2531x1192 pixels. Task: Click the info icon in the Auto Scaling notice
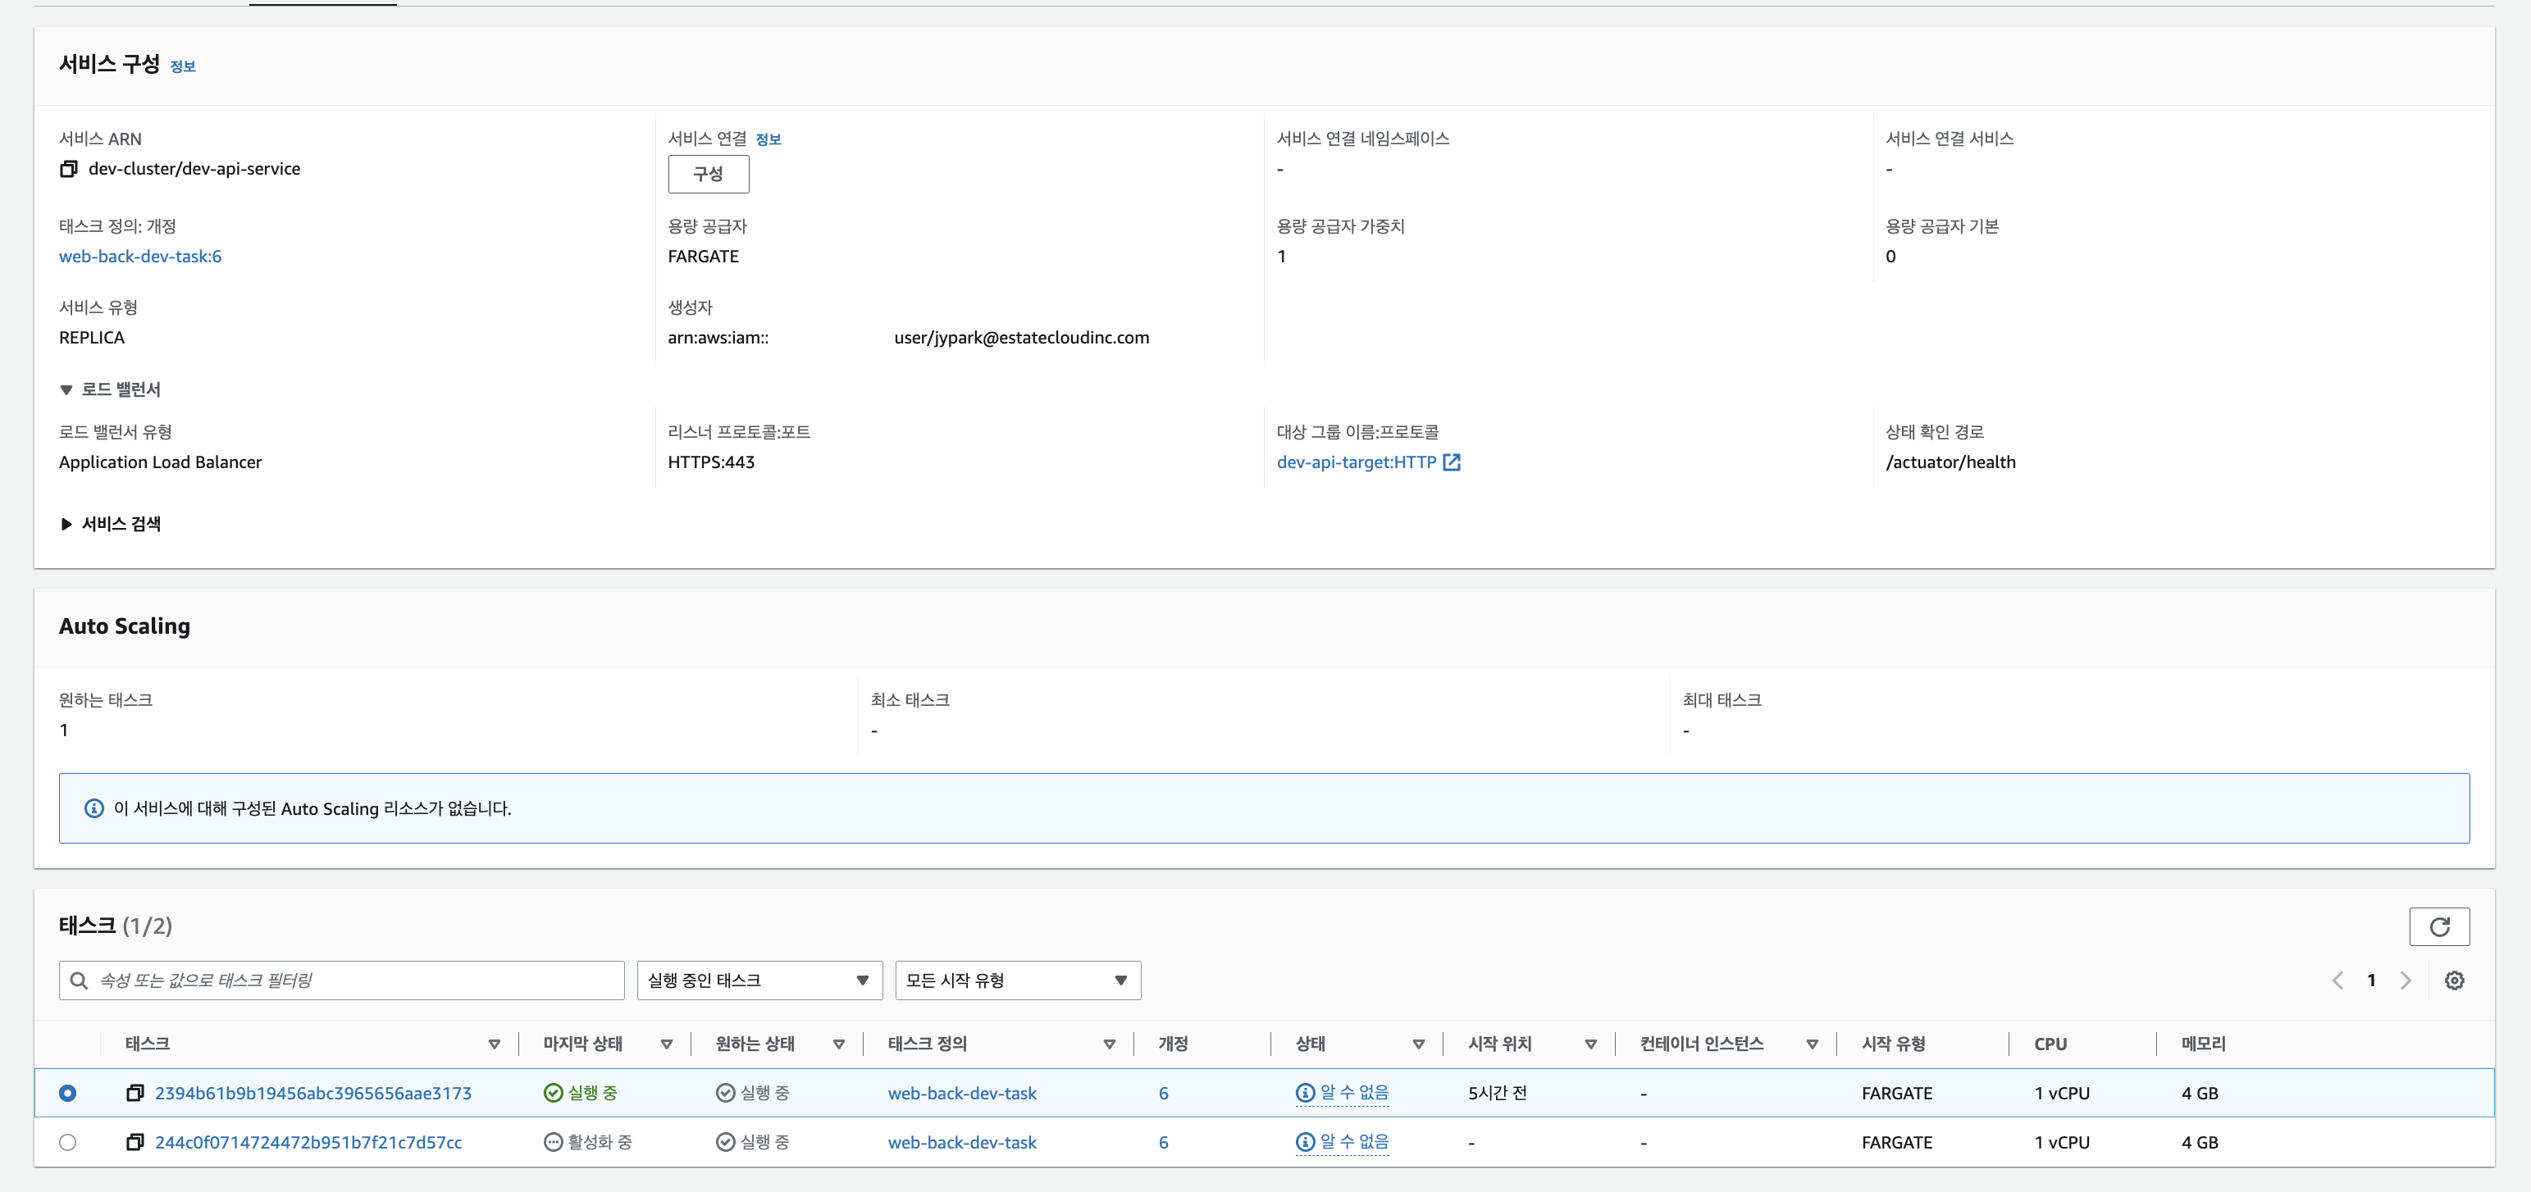pos(94,808)
